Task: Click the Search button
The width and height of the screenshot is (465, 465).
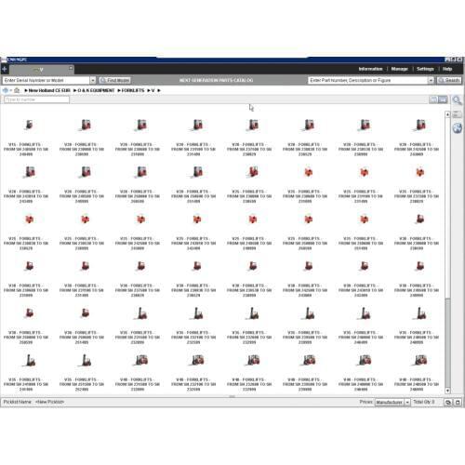Action: tap(448, 80)
